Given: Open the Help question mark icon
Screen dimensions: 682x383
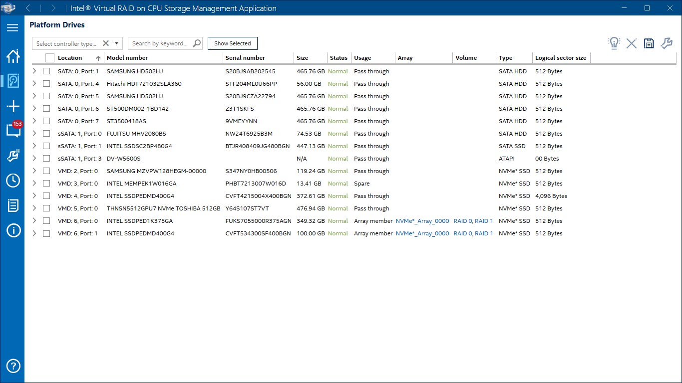Looking at the screenshot, I should pyautogui.click(x=13, y=365).
